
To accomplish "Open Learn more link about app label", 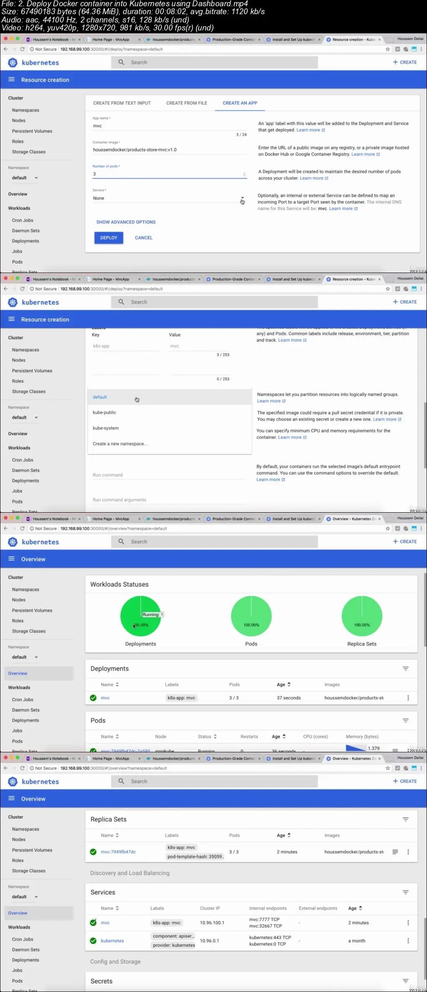I will pos(311,130).
